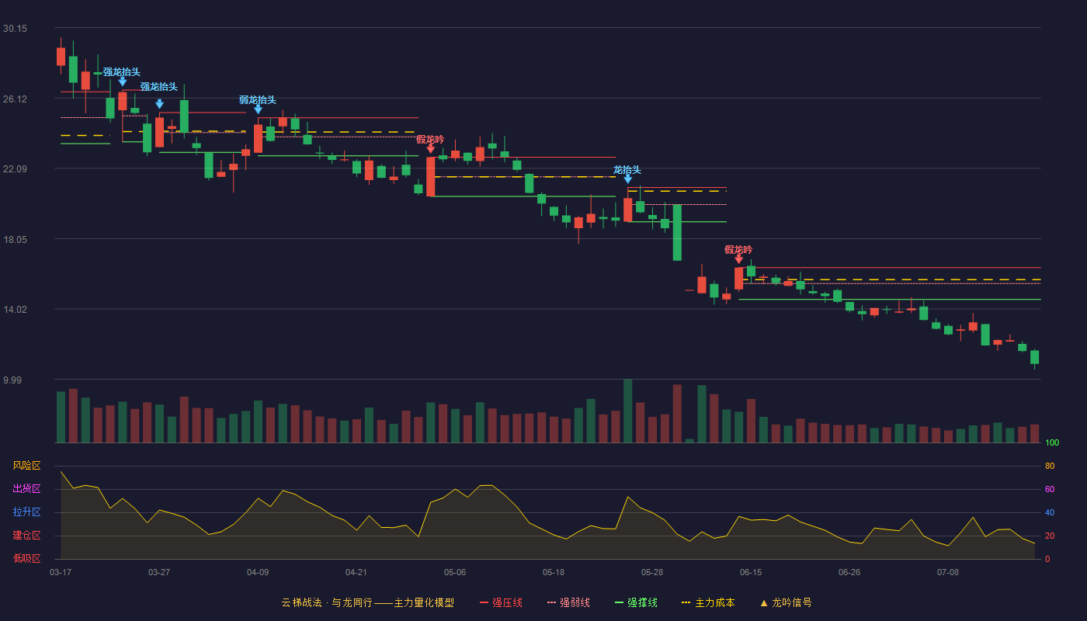1087x621 pixels.
Task: Select the 拉升区 zone label
Action: click(x=26, y=512)
